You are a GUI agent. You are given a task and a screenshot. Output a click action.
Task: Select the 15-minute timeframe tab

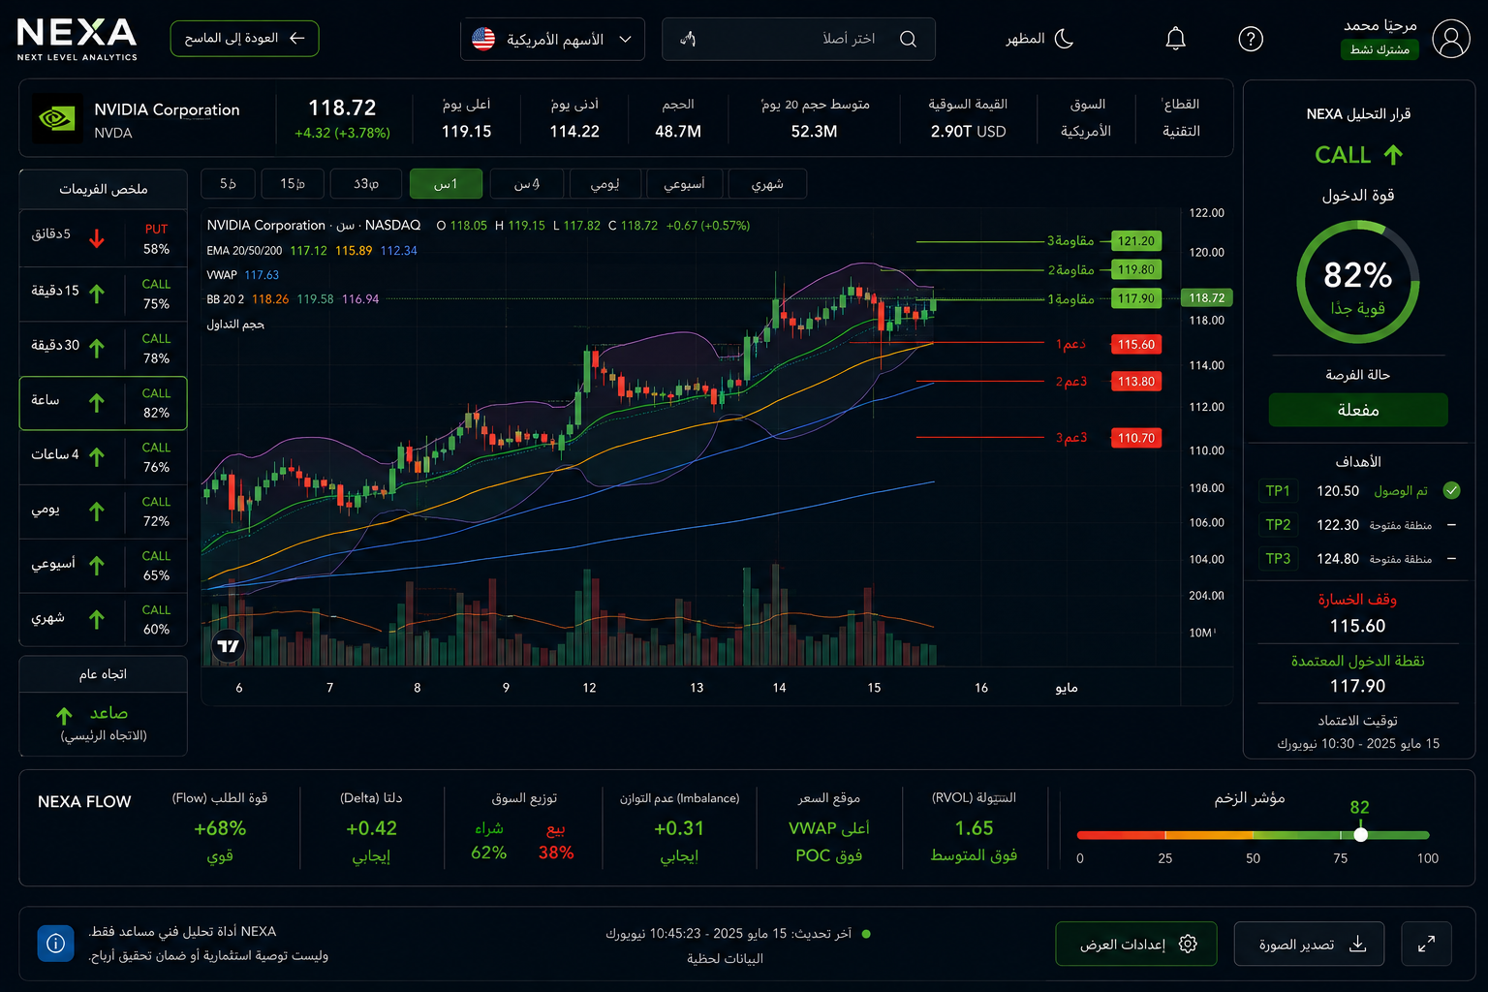coord(293,183)
